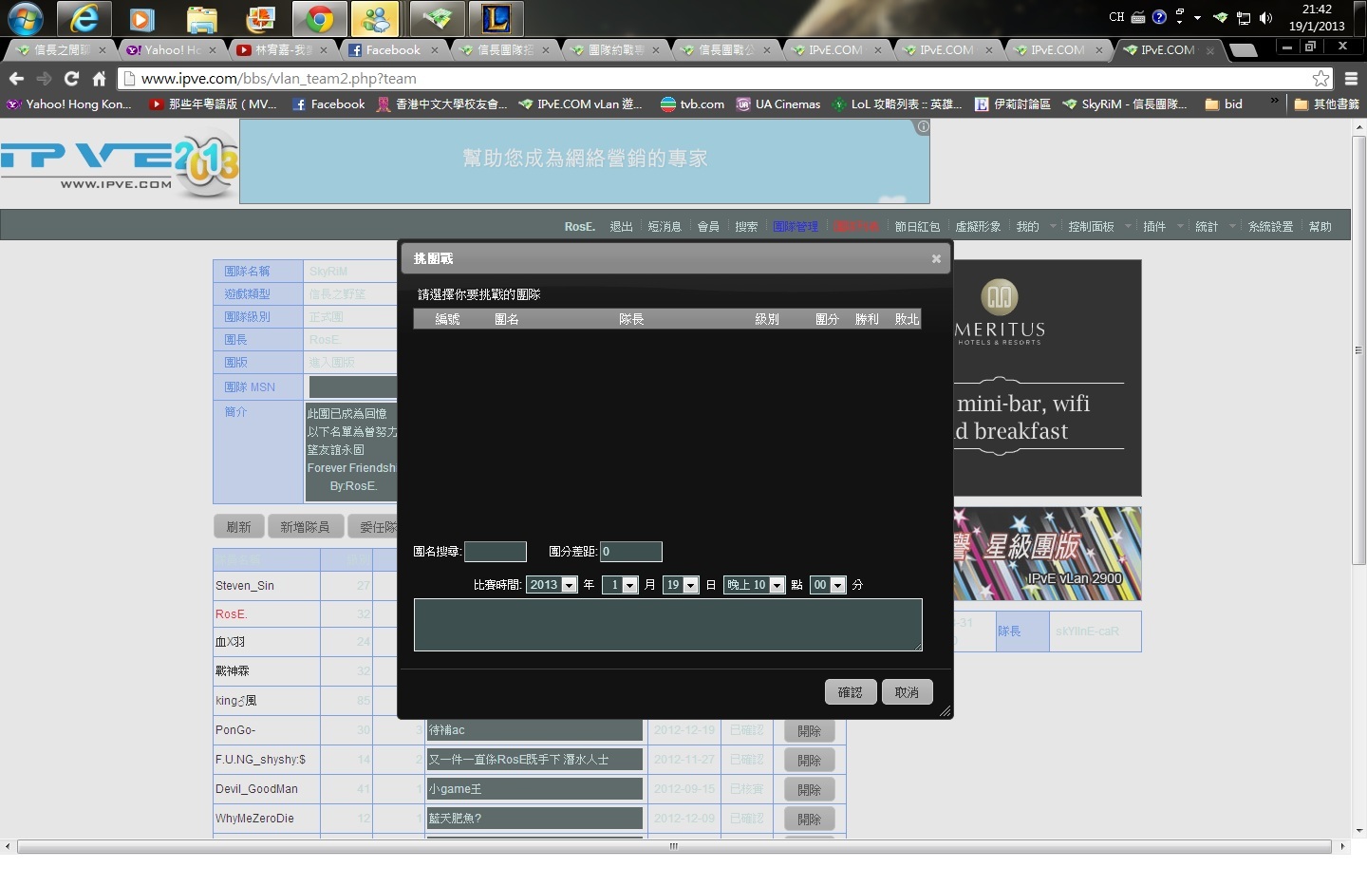Open 團隊管理 in the navigation bar
This screenshot has height=886, width=1367.
[796, 227]
